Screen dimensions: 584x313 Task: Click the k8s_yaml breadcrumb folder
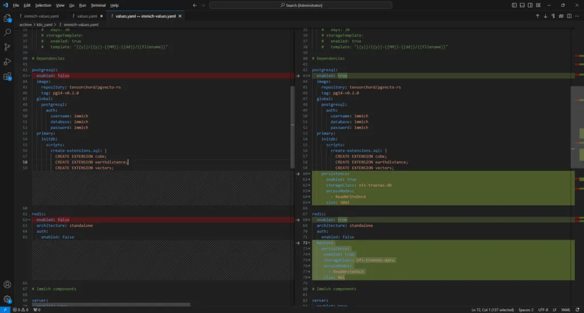45,24
